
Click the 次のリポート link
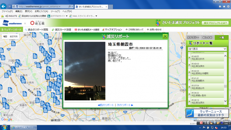(125, 105)
